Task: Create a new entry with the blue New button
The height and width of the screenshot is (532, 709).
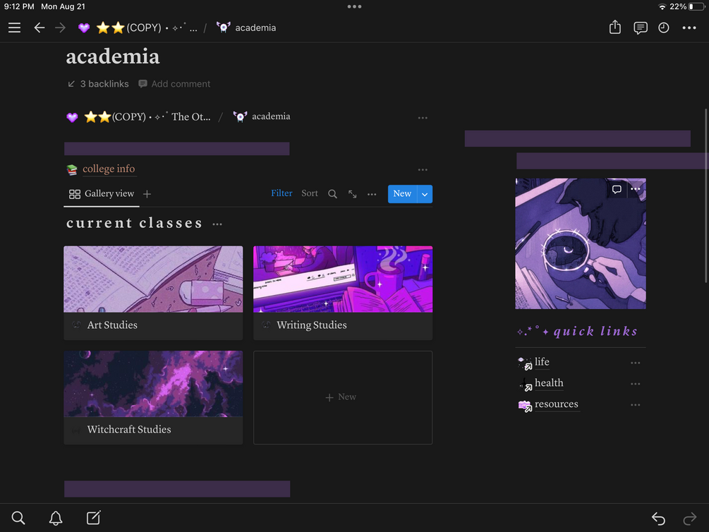Action: [402, 193]
